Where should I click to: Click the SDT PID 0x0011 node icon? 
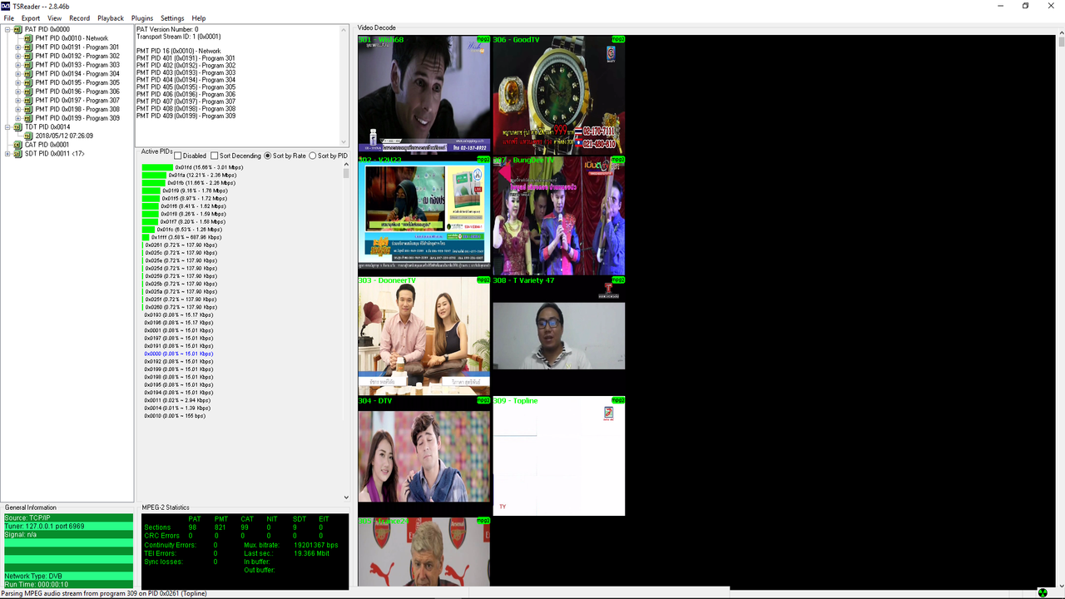pyautogui.click(x=18, y=154)
